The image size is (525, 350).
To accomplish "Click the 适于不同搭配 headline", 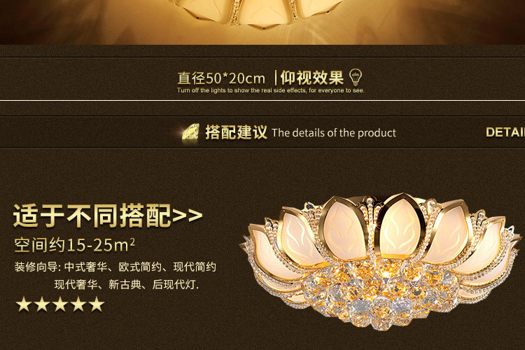I will (x=92, y=216).
